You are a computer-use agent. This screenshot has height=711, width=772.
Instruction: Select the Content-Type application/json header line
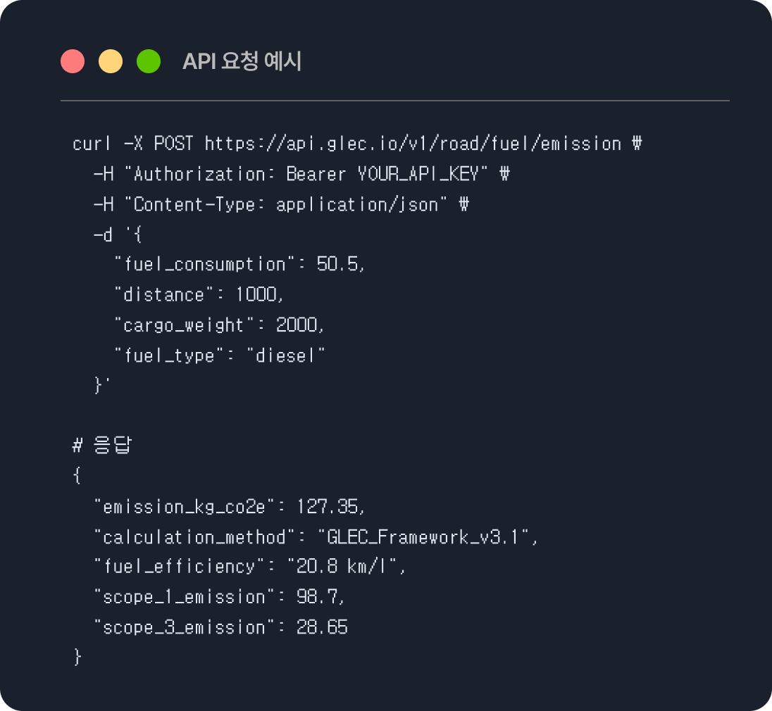(280, 204)
